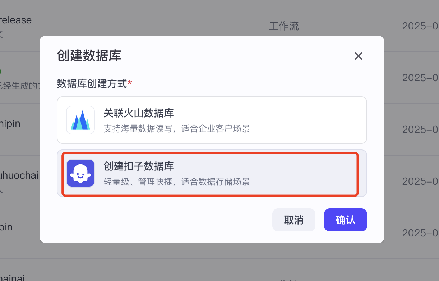
Task: Click description 轻量级、管理快捷，适合数据存储场景
Action: 176,181
